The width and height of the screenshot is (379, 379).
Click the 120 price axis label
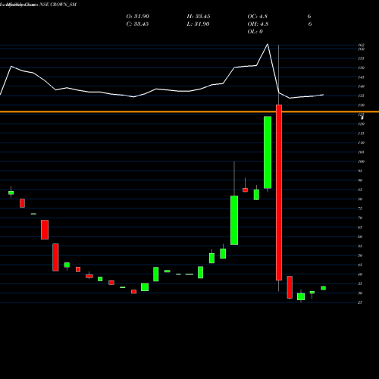tap(362, 124)
